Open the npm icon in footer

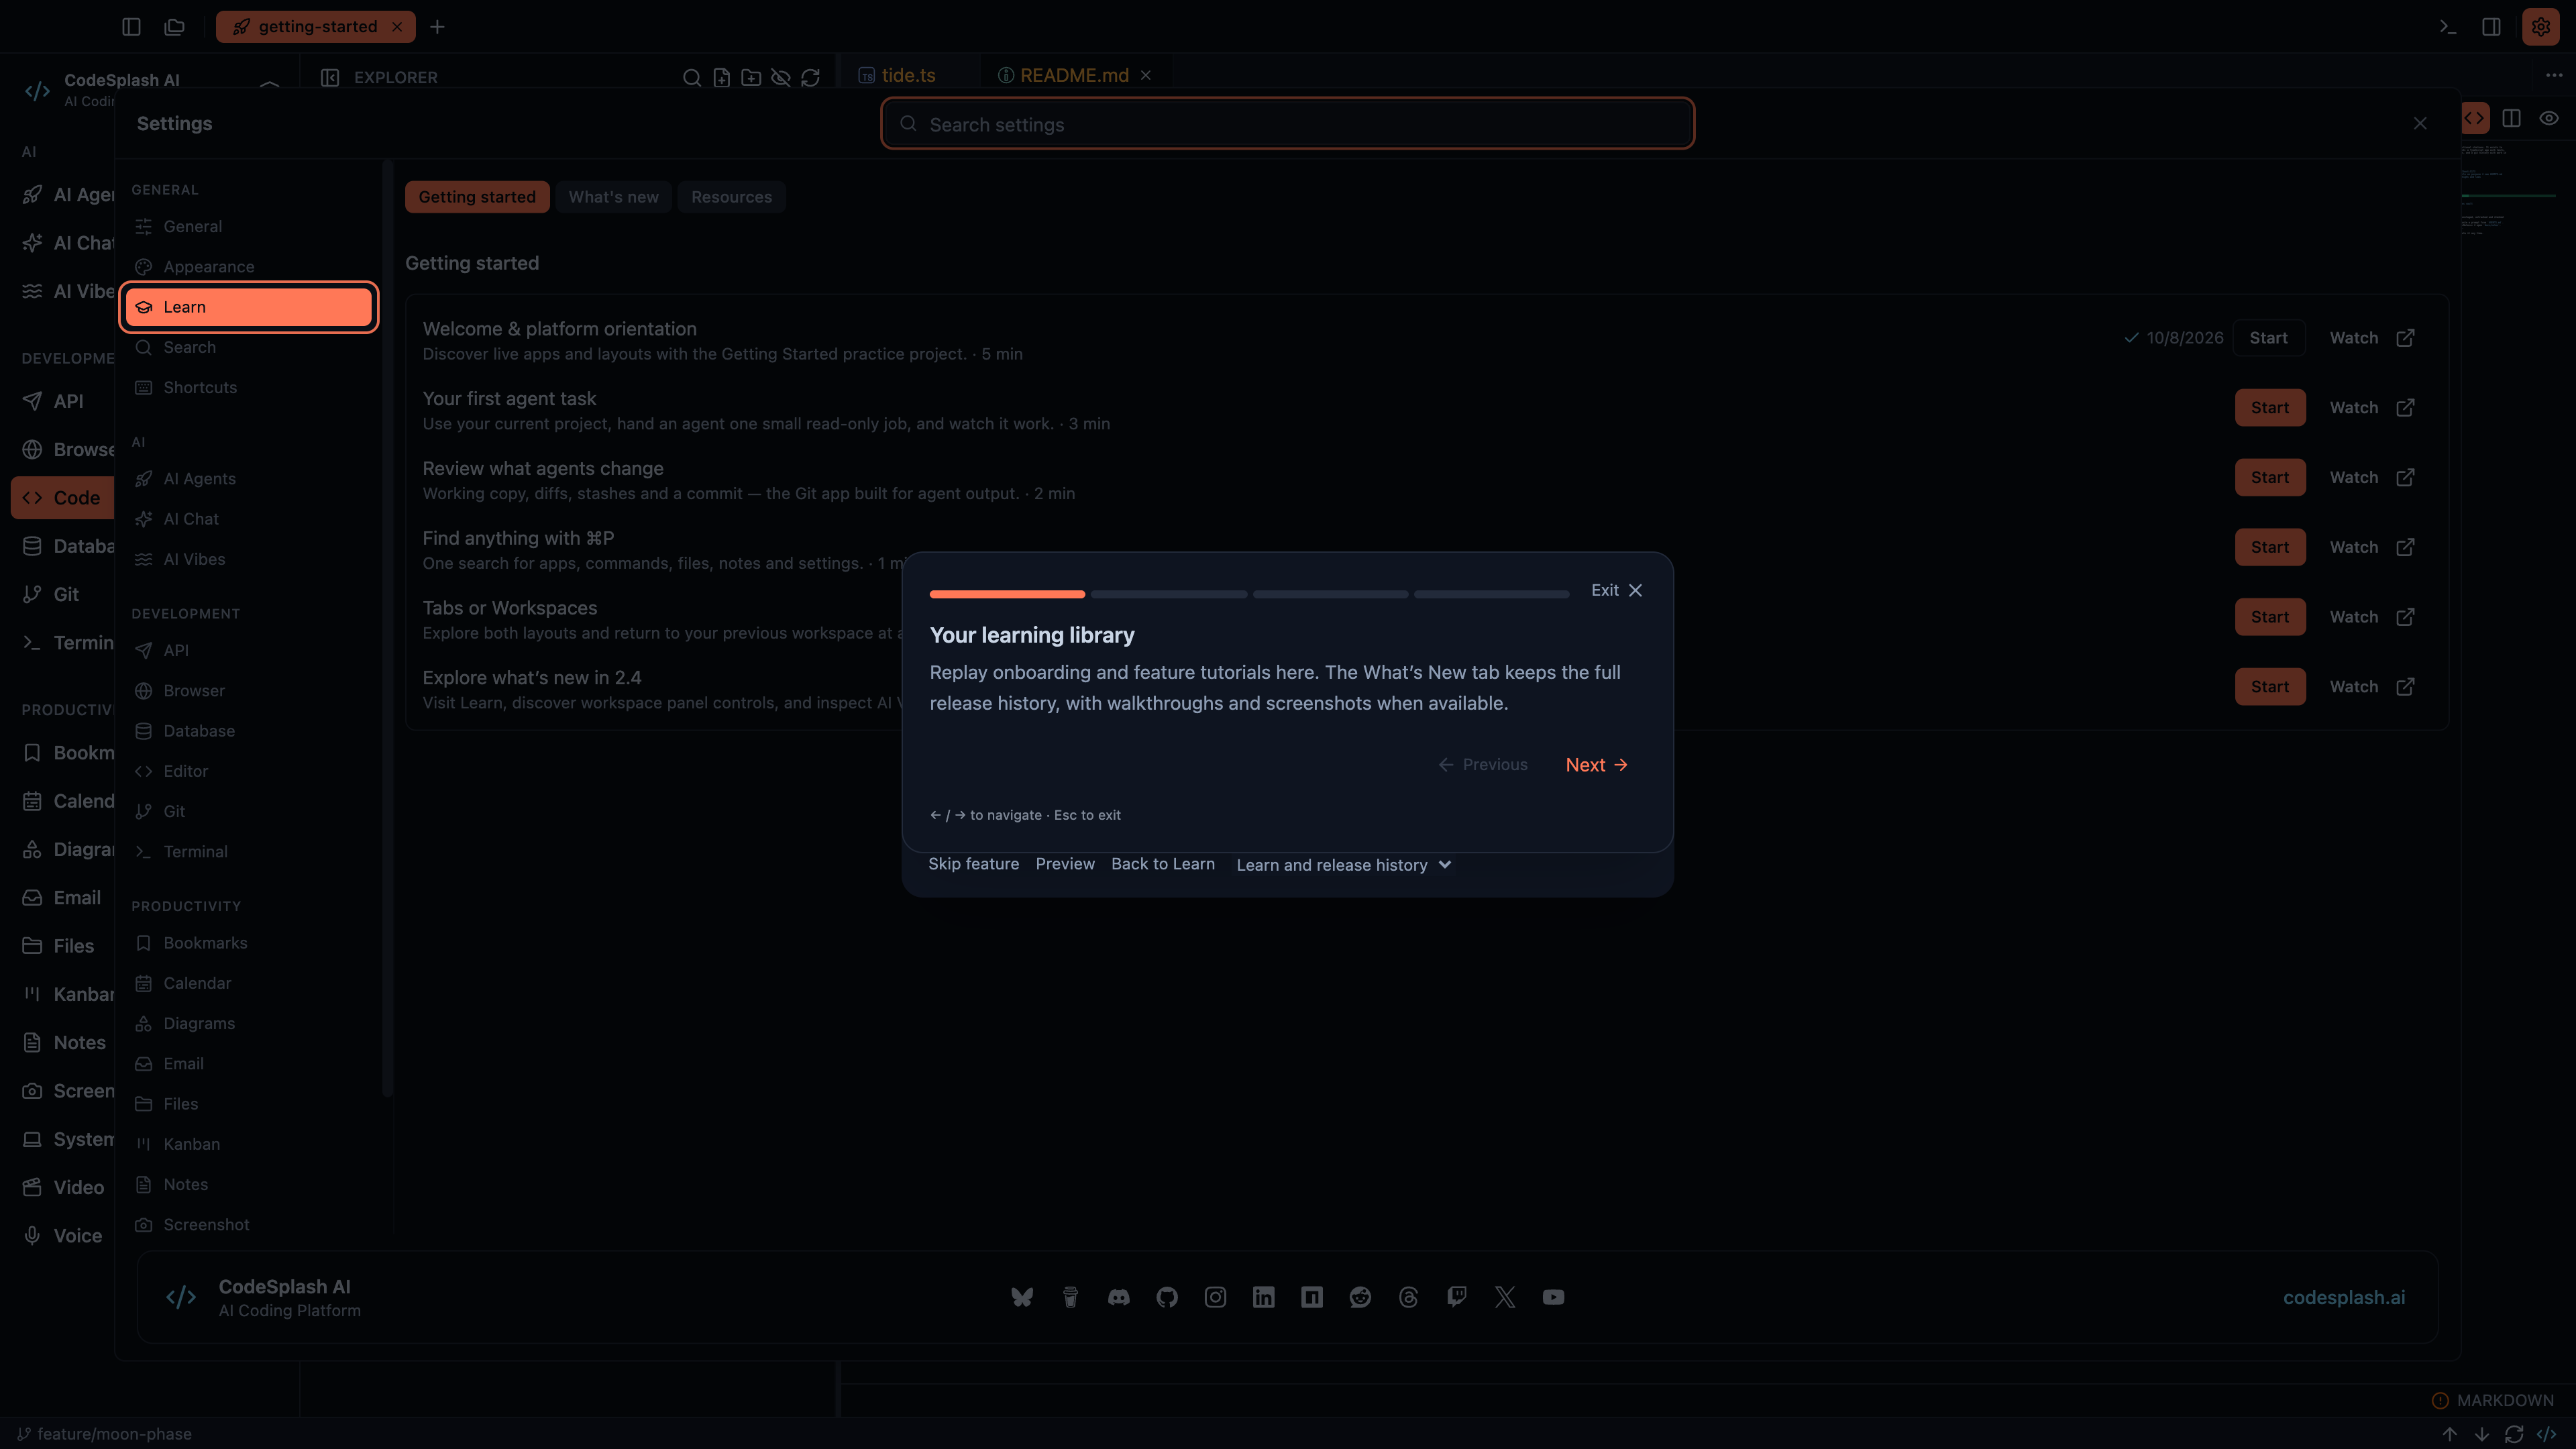pyautogui.click(x=1311, y=1297)
